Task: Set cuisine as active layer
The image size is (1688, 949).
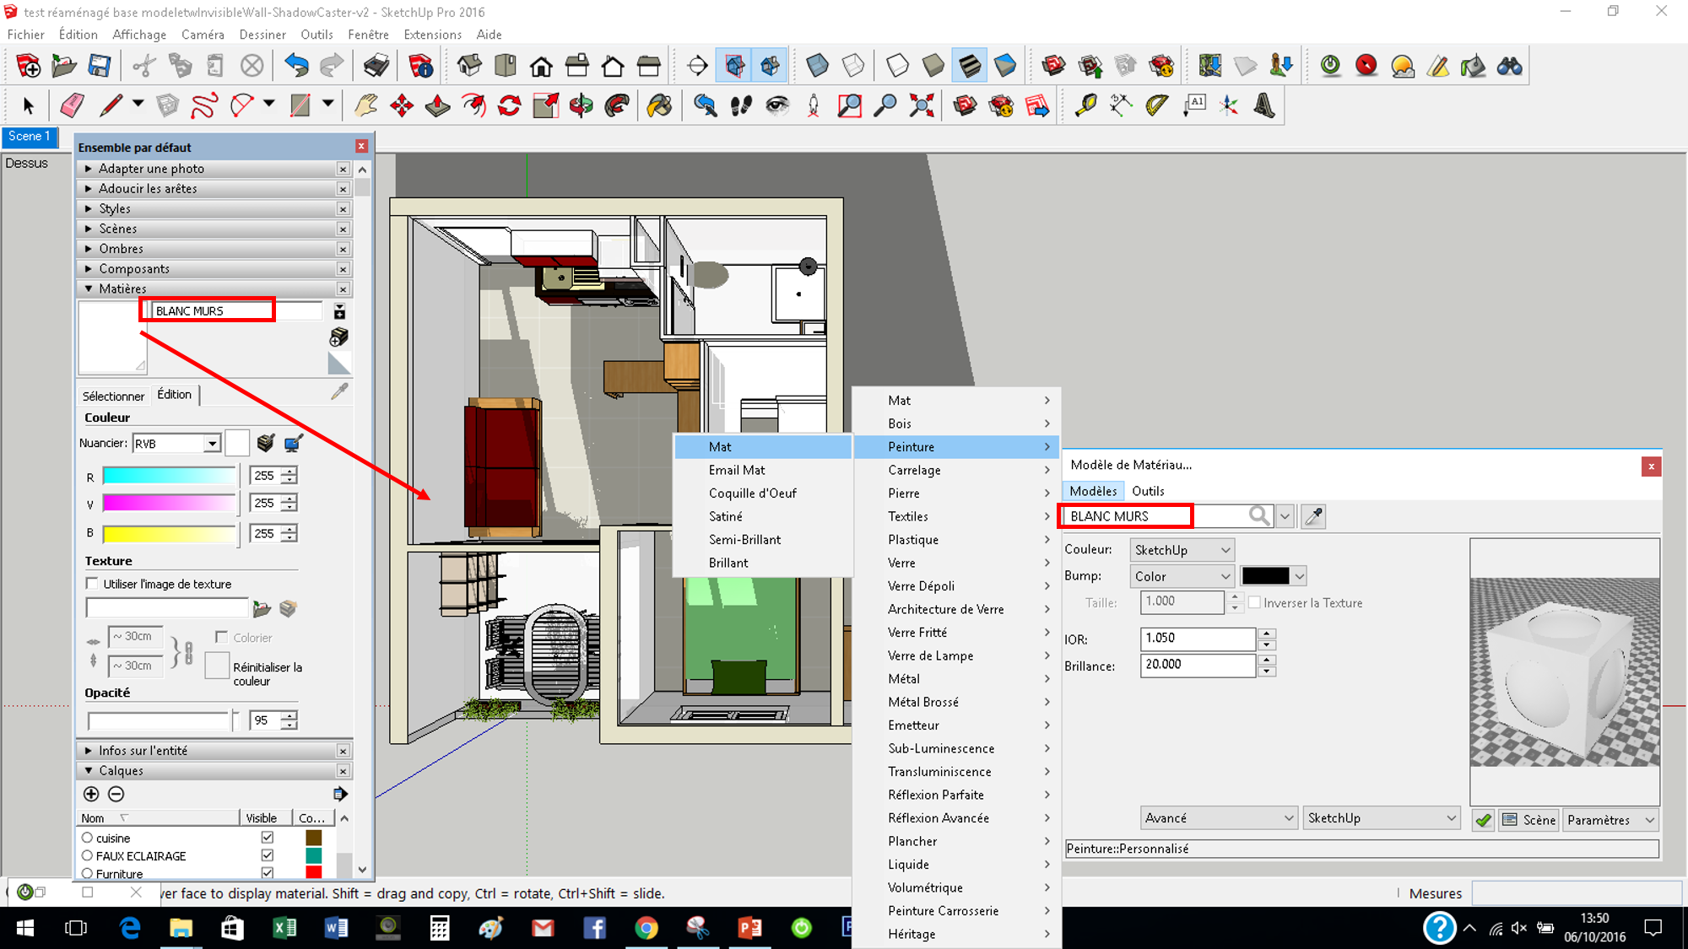Action: click(x=87, y=838)
